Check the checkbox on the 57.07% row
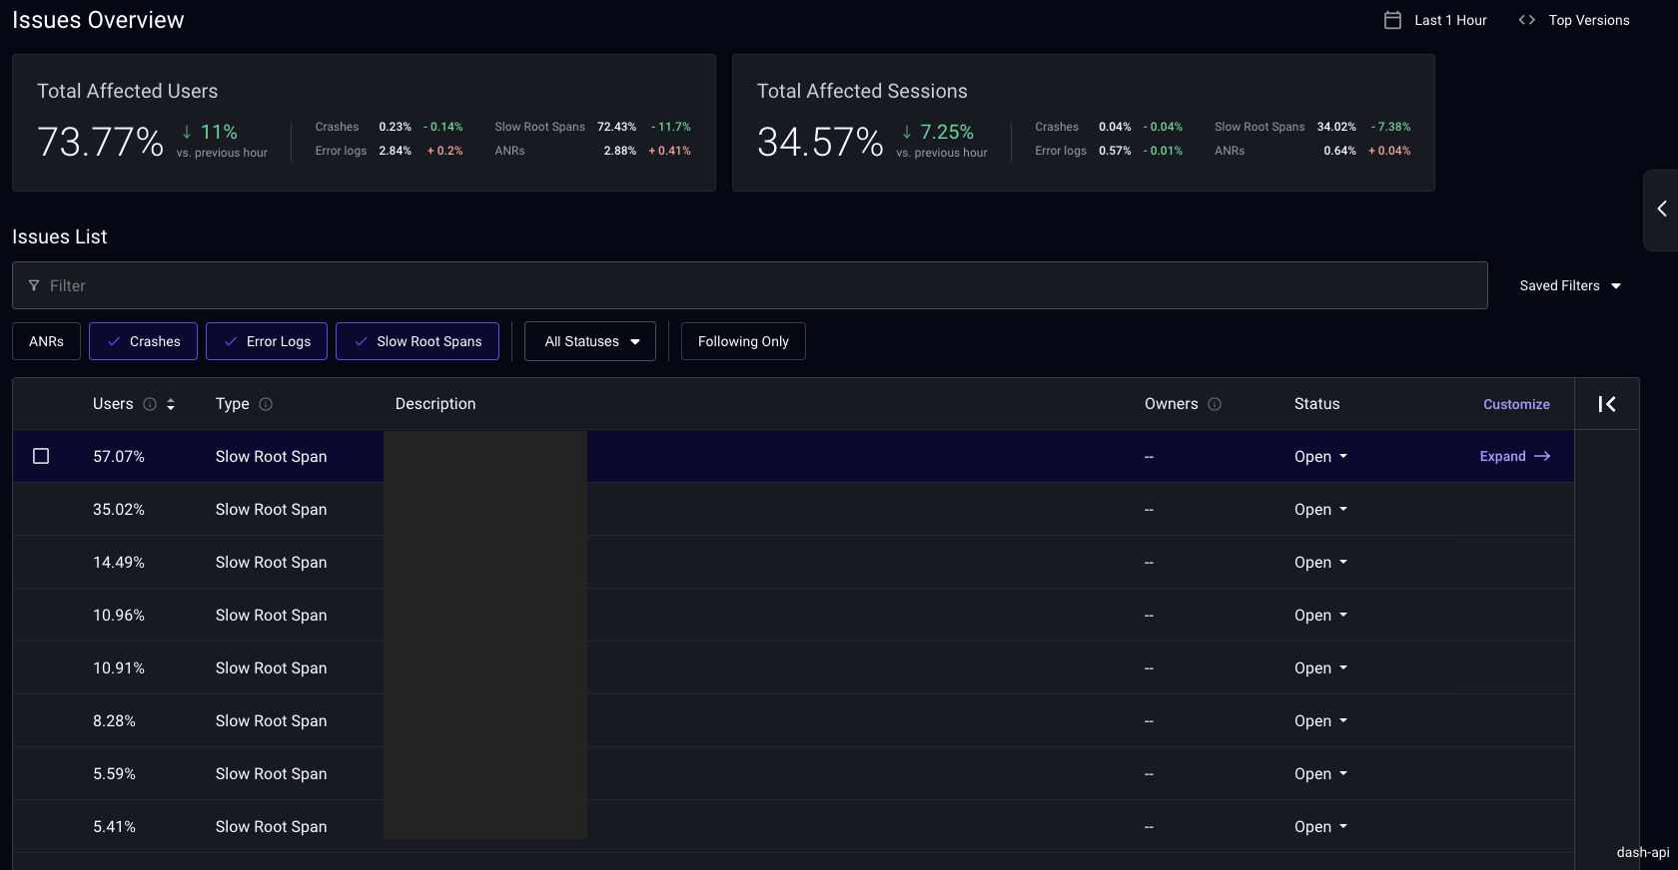 (x=41, y=456)
